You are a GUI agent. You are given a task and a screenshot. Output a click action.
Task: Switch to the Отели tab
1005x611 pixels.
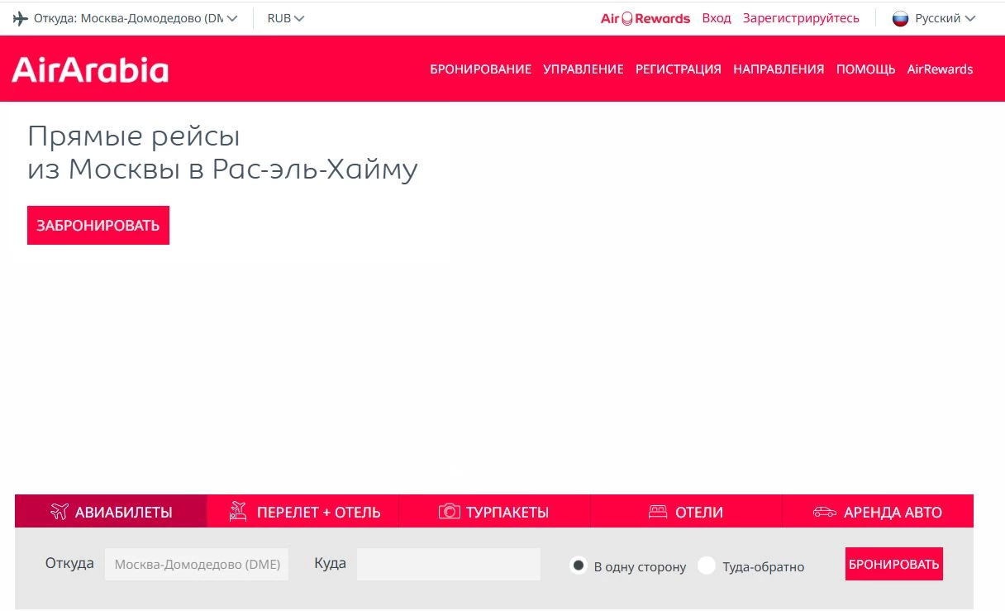click(687, 511)
